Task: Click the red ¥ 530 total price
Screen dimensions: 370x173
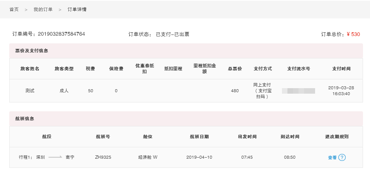Action: click(x=353, y=34)
